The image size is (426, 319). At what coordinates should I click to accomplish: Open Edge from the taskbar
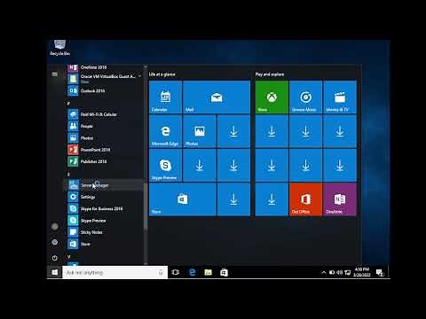point(192,272)
